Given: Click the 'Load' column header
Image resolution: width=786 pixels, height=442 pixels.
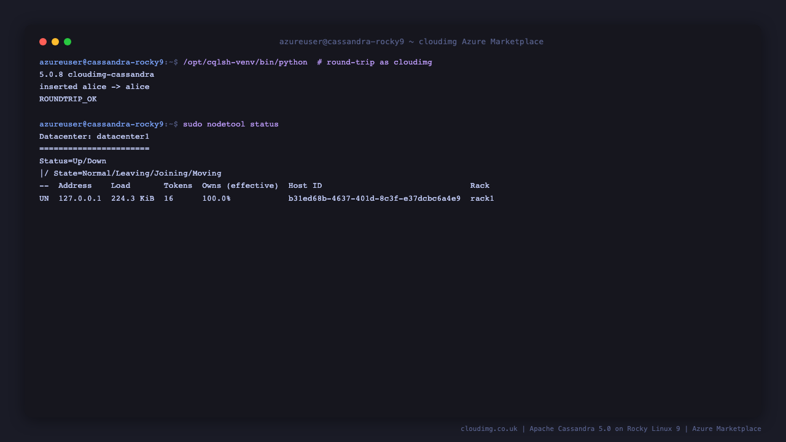Looking at the screenshot, I should pos(121,185).
